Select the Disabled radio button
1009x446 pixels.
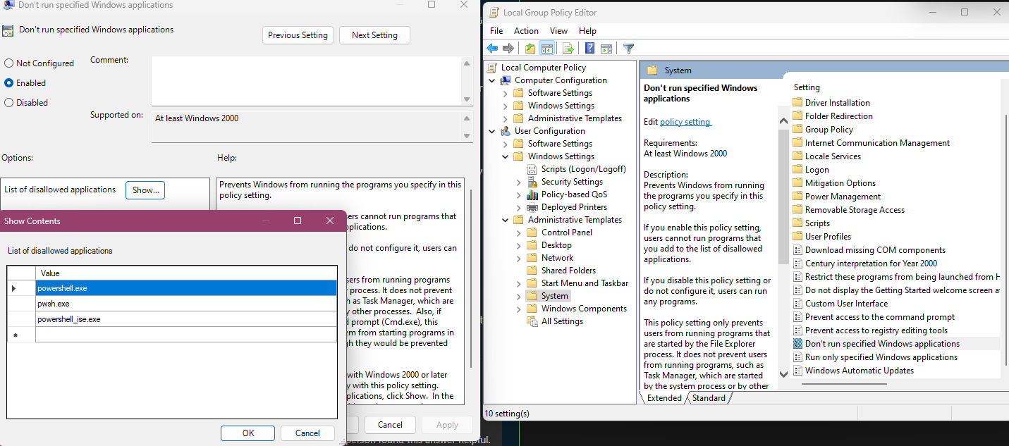click(9, 103)
